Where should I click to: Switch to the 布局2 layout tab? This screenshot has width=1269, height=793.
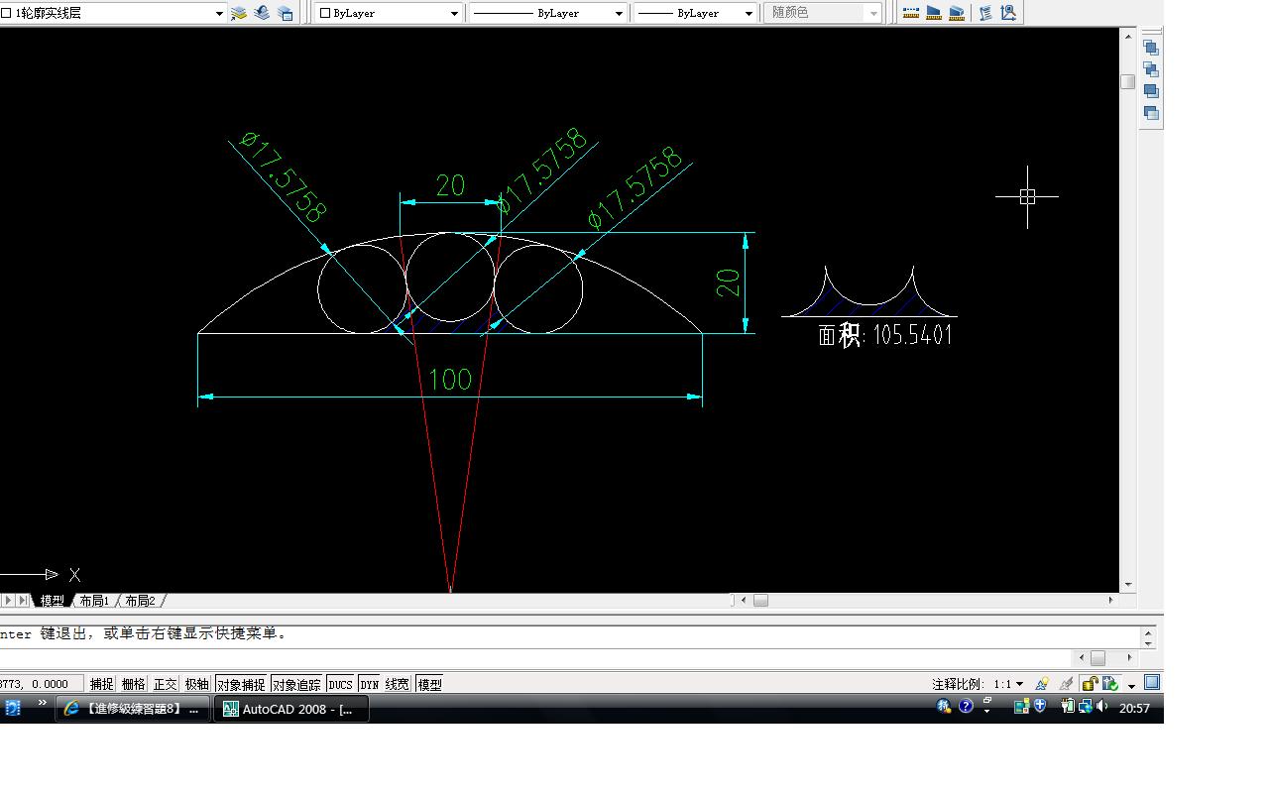140,601
